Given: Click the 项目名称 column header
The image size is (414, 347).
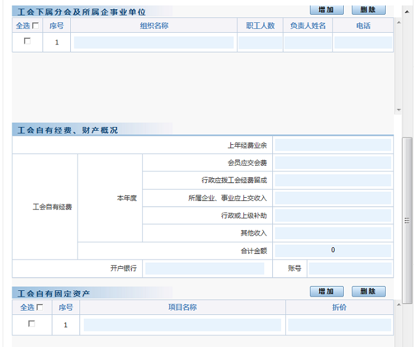Looking at the screenshot, I should [182, 307].
